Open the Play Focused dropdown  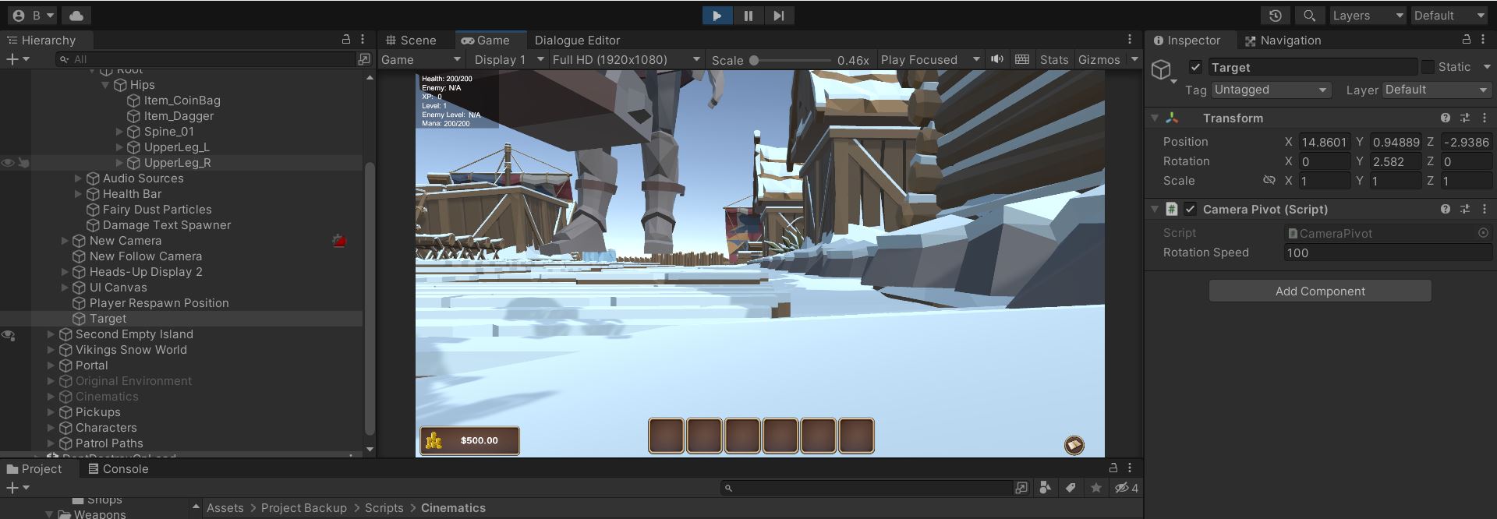pos(929,60)
